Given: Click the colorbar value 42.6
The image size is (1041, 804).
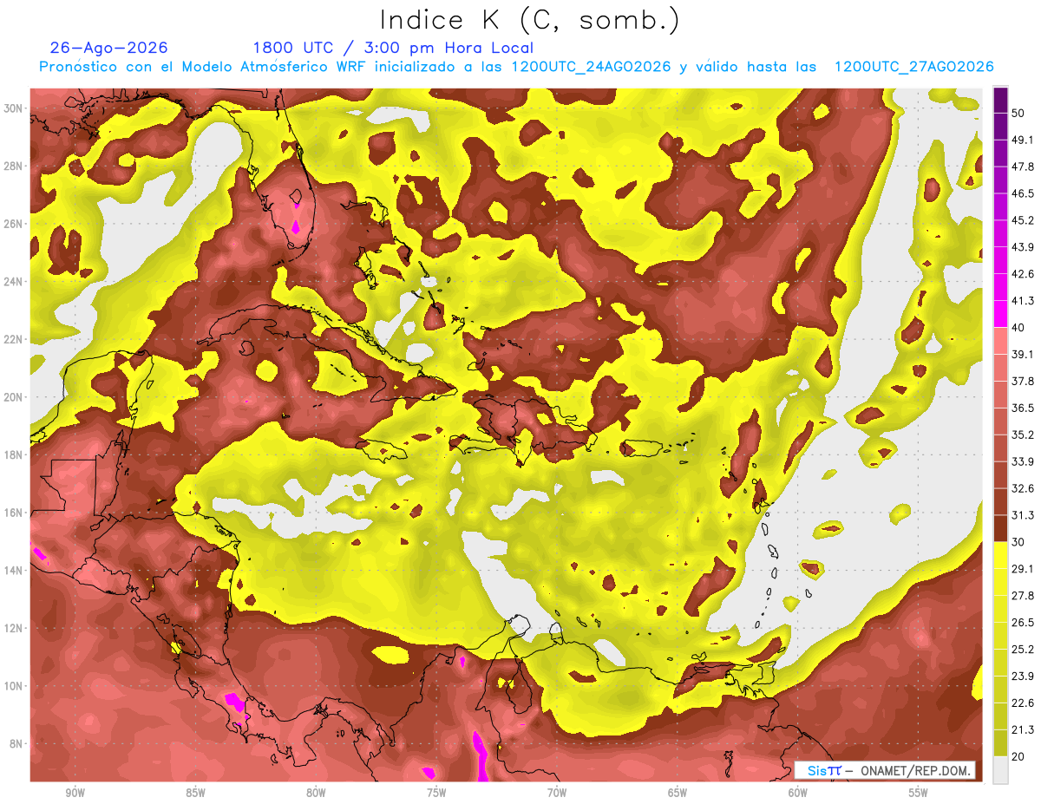Looking at the screenshot, I should (1023, 274).
